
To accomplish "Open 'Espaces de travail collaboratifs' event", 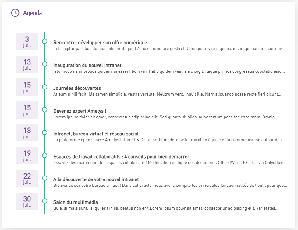I will 121,157.
